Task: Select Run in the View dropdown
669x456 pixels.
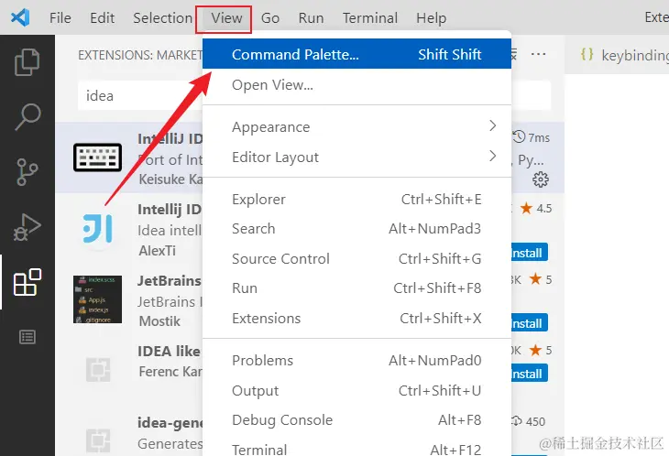Action: [x=356, y=288]
